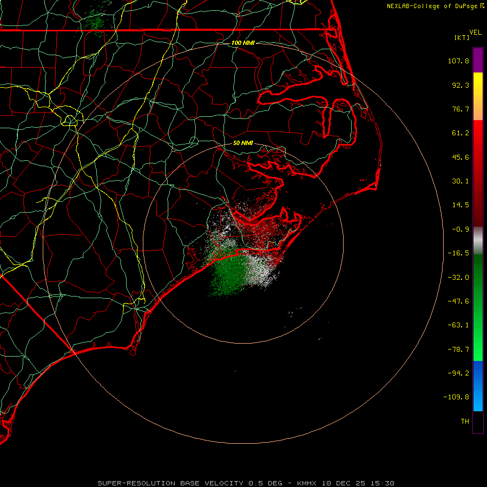
Task: Click the -16.5 legend value
Action: 458,253
